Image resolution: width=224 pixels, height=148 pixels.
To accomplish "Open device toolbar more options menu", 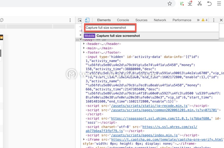I will click(x=70, y=20).
